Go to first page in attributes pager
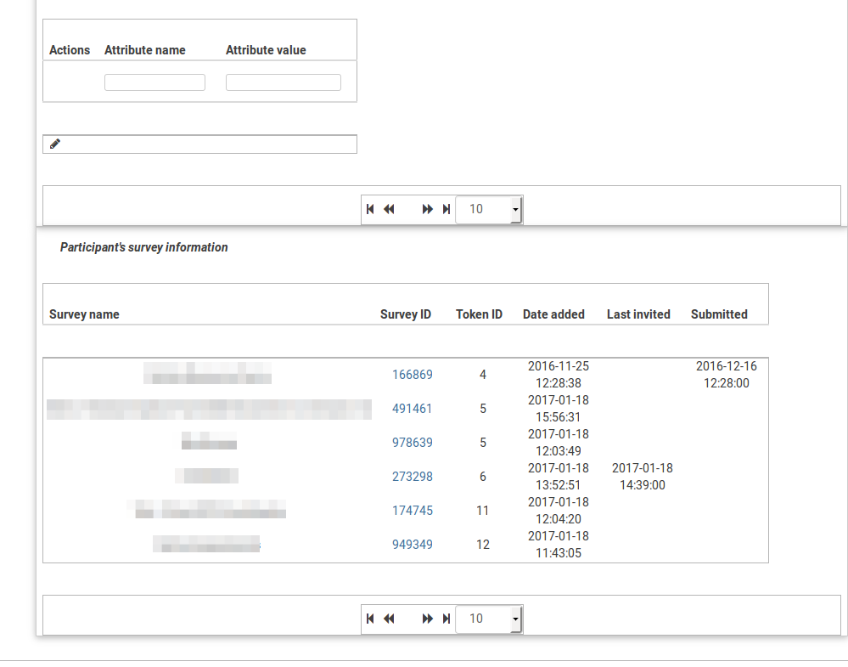This screenshot has height=667, width=848. coord(370,209)
